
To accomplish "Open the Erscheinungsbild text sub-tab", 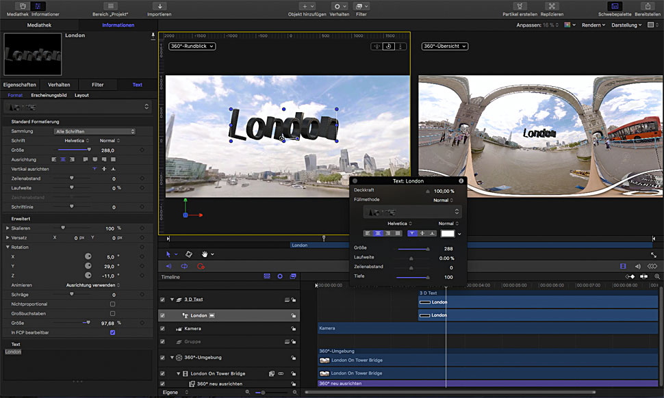I will coord(49,96).
